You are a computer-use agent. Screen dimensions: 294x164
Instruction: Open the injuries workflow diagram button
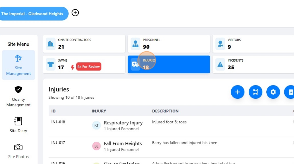[x=256, y=92]
